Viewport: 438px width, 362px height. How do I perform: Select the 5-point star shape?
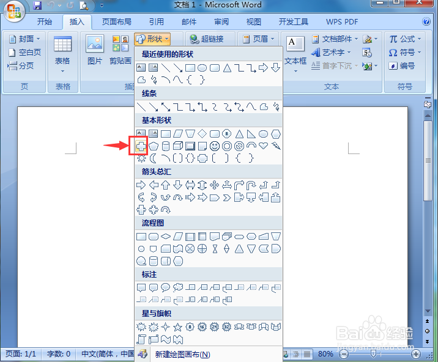[177, 327]
